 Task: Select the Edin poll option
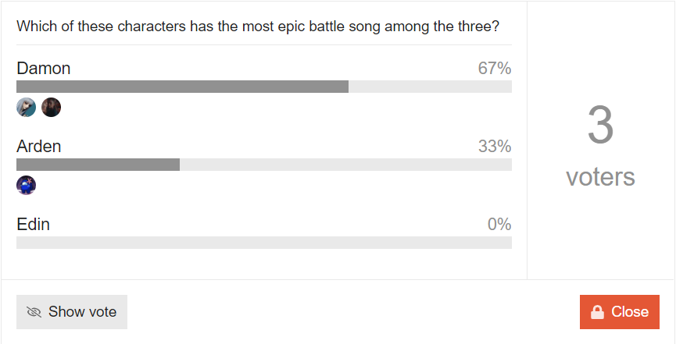pos(34,225)
